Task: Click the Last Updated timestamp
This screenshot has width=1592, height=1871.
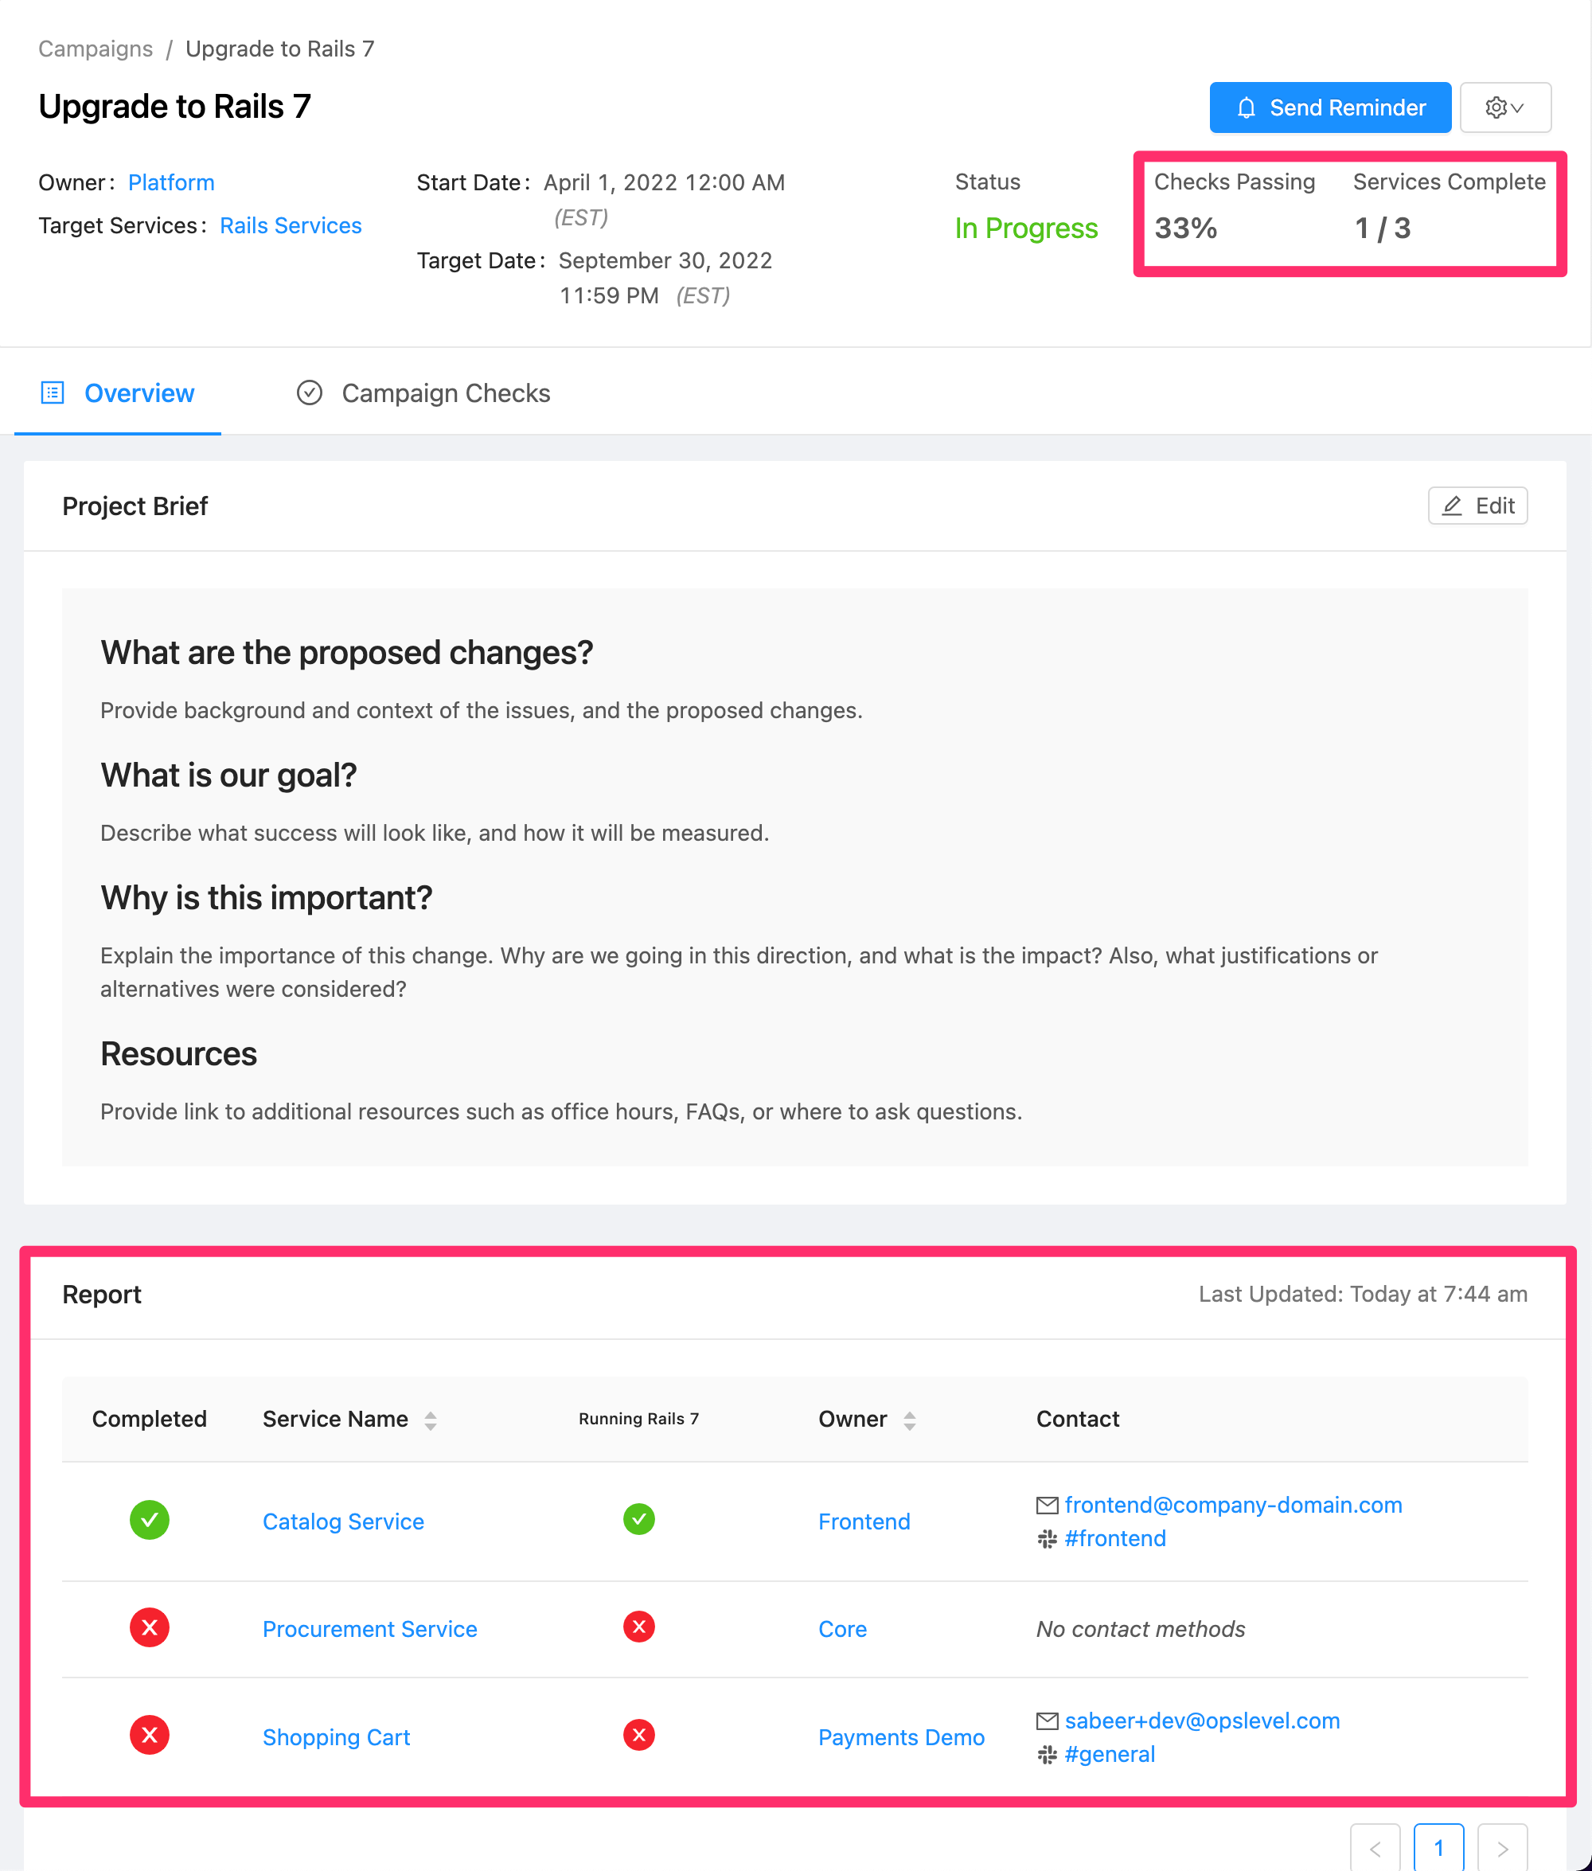Action: click(1363, 1293)
